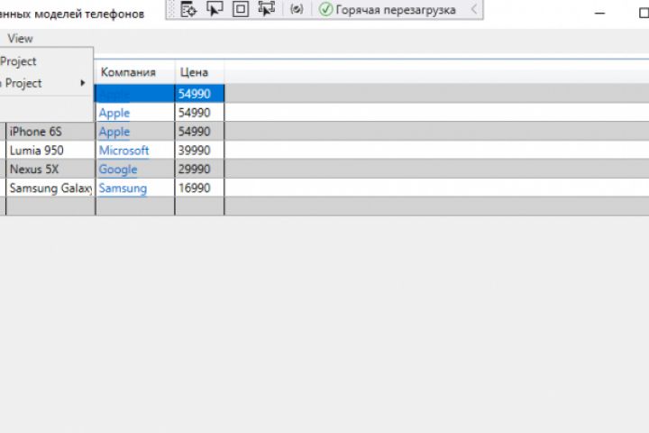Image resolution: width=649 pixels, height=433 pixels.
Task: Click the binding failures icon in debug toolbar
Action: point(297,9)
